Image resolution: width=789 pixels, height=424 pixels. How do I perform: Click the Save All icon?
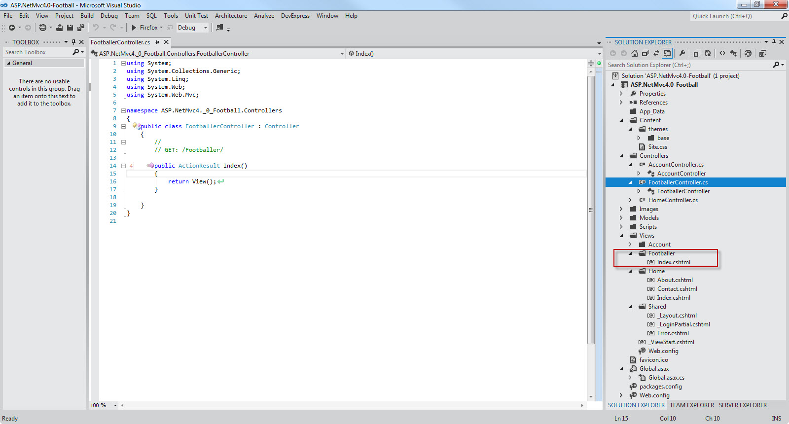point(81,28)
